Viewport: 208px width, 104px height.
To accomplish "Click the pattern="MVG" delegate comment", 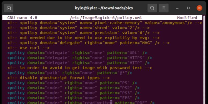I will tap(88, 43).
